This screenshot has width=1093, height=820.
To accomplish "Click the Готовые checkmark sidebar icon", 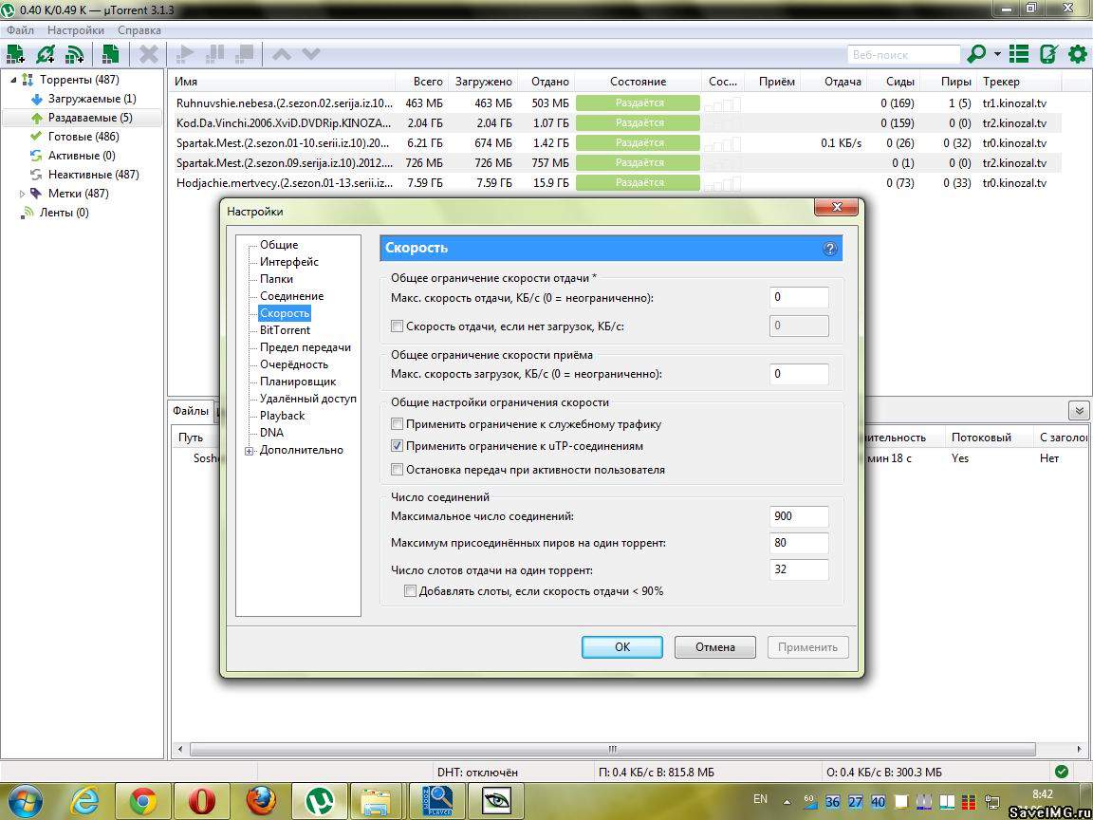I will [37, 137].
